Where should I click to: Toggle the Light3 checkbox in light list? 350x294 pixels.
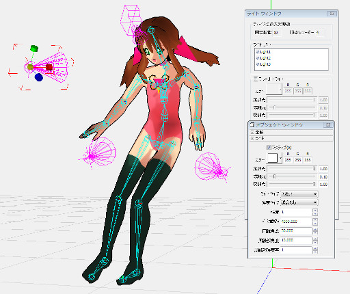click(x=258, y=64)
